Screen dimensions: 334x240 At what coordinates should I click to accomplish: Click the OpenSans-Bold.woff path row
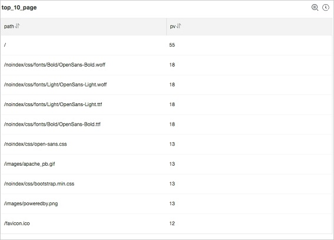(167, 65)
